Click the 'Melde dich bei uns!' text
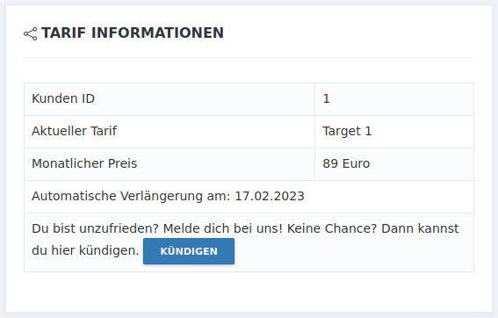The width and height of the screenshot is (498, 318). [223, 228]
